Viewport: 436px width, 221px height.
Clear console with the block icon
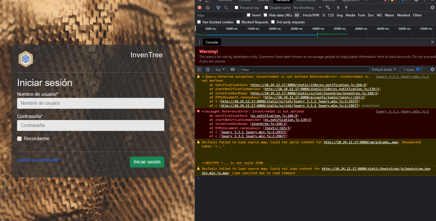(x=208, y=69)
